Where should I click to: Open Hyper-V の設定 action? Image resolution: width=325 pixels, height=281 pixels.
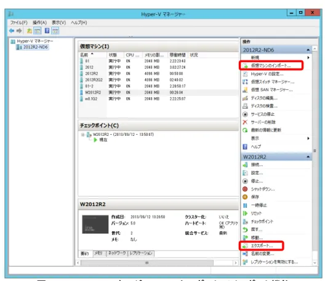pos(267,74)
